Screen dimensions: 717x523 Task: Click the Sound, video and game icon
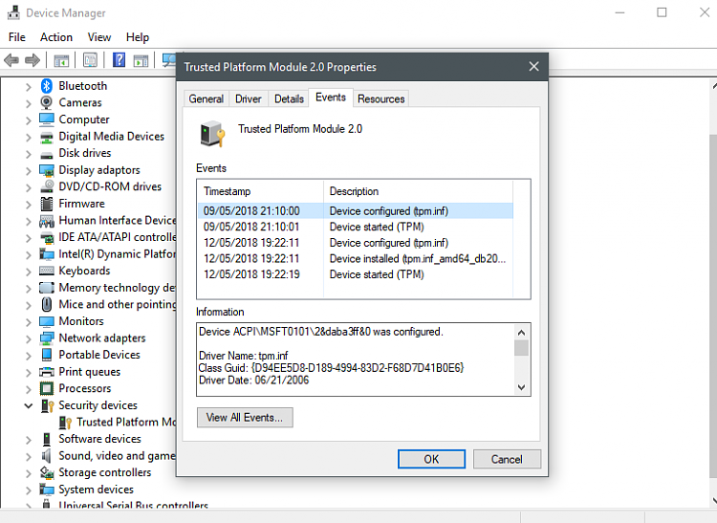[x=46, y=456]
